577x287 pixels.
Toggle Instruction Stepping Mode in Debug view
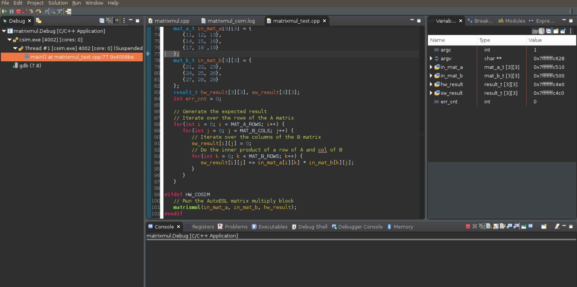[116, 20]
